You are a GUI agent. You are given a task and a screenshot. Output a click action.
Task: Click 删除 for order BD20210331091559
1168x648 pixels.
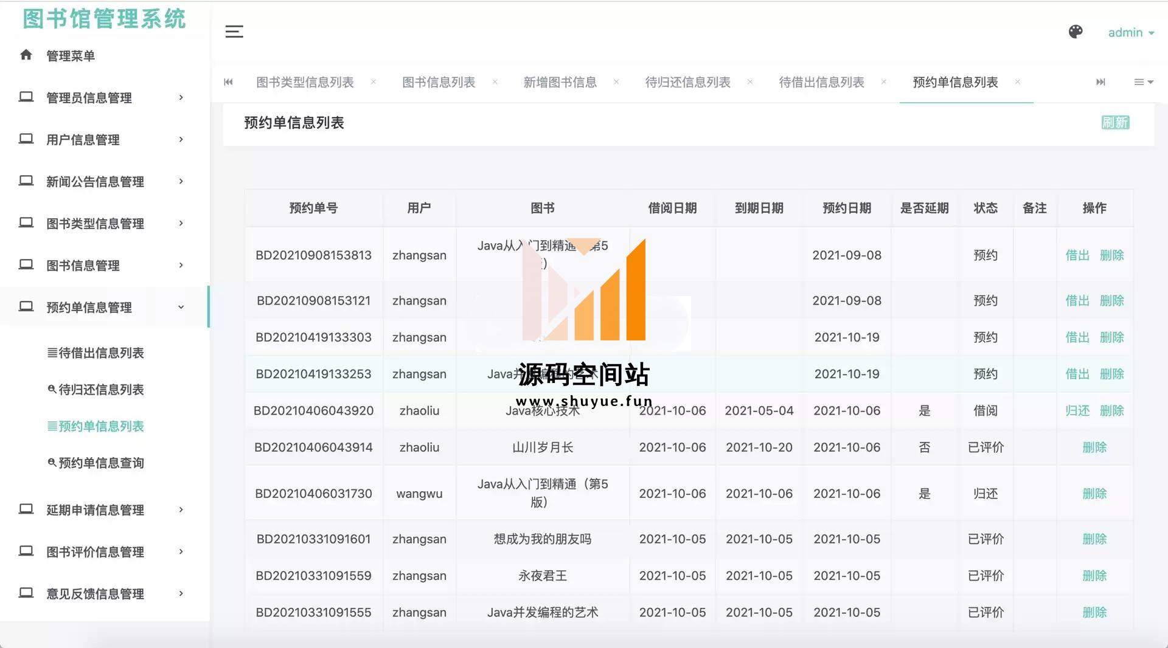tap(1094, 575)
